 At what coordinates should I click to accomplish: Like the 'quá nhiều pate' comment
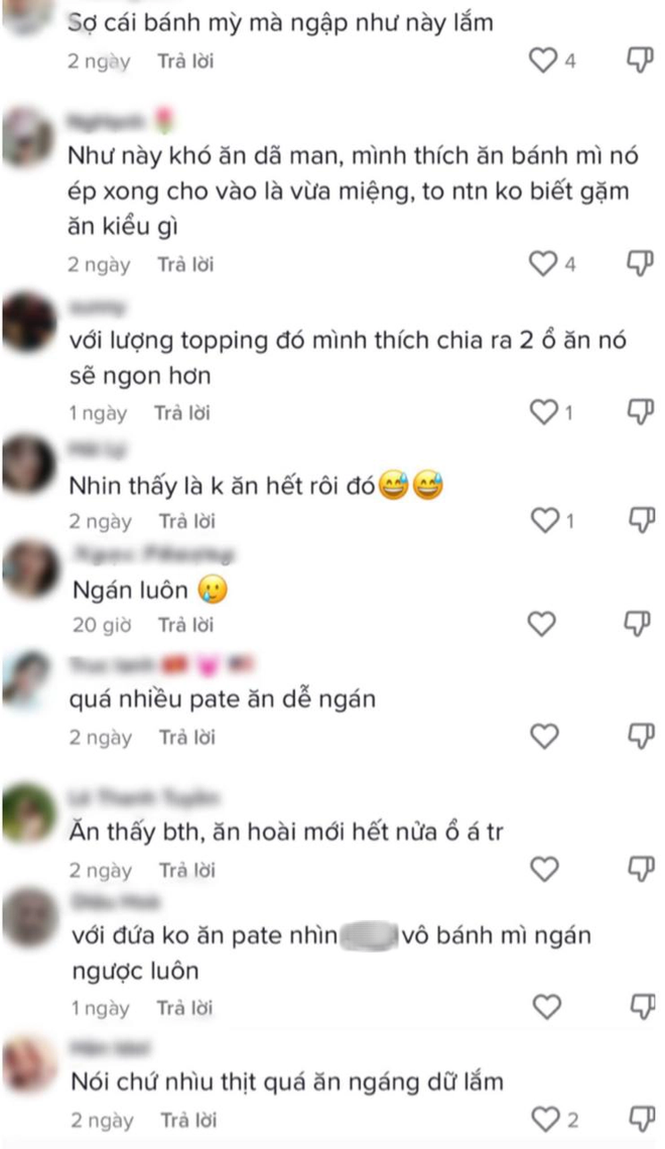[544, 736]
